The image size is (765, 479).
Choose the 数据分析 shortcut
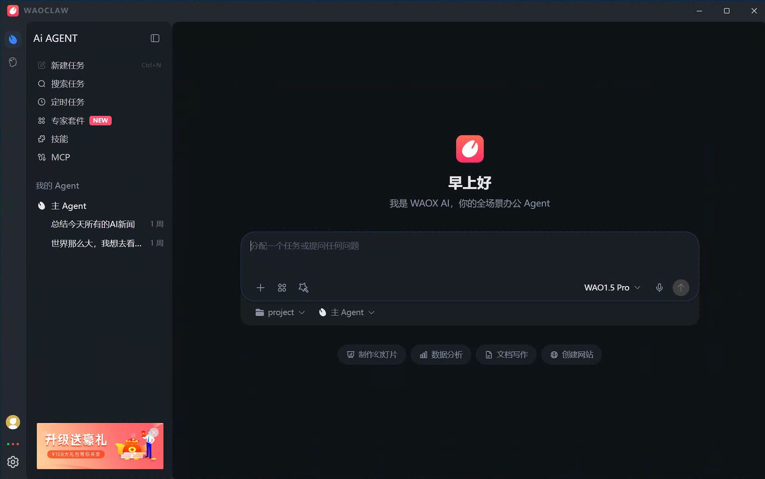click(441, 355)
